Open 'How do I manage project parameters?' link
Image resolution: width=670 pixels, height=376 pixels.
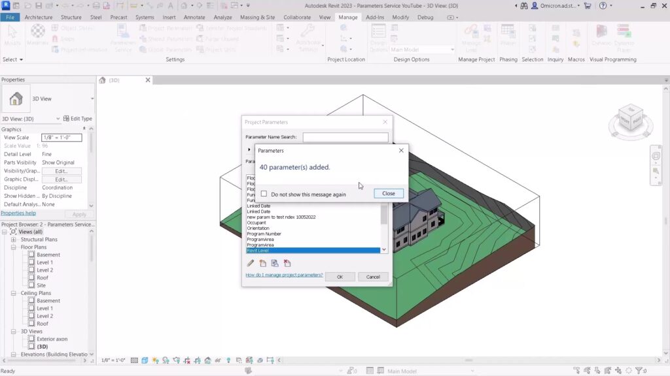pos(284,275)
